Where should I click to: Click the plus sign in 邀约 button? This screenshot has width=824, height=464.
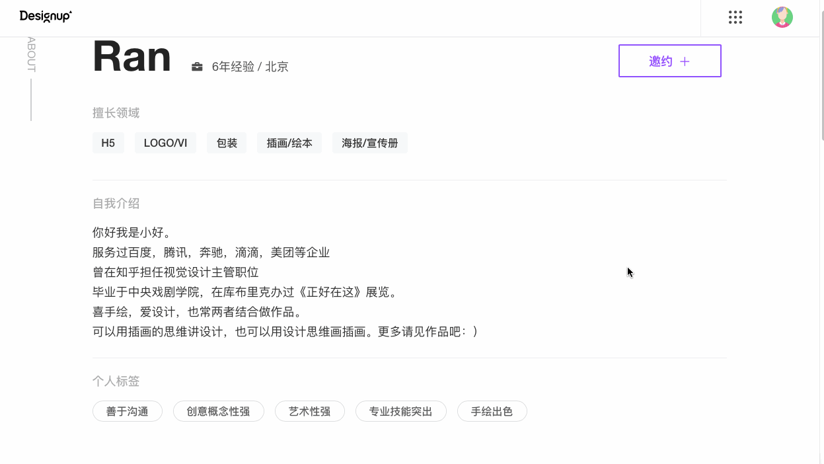pyautogui.click(x=685, y=61)
